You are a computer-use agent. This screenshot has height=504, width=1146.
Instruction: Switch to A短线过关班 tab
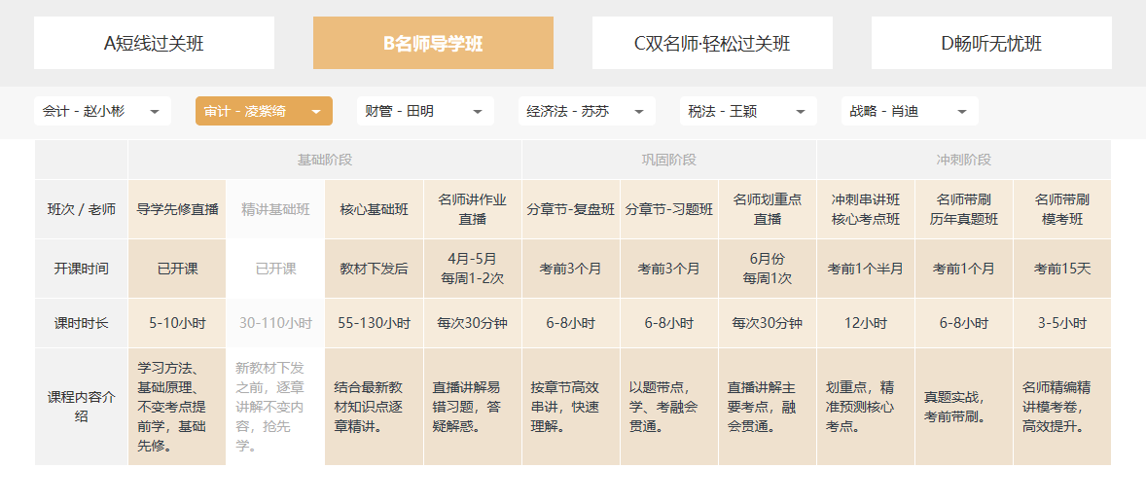tap(154, 43)
